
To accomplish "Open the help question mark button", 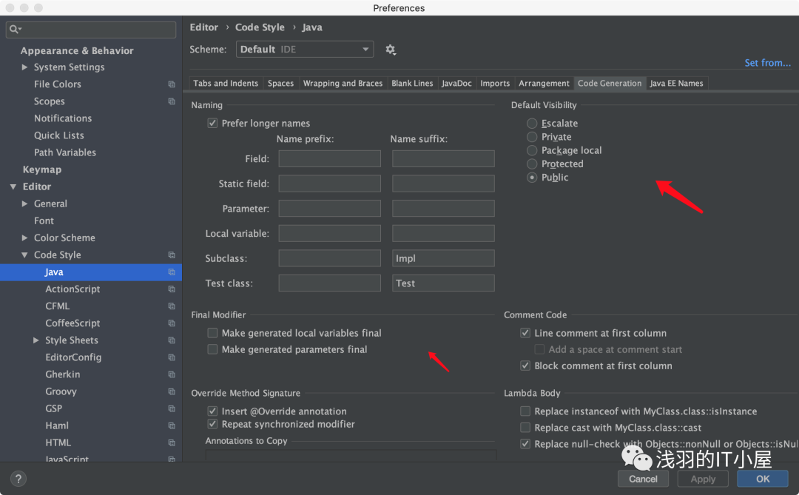I will pos(18,479).
